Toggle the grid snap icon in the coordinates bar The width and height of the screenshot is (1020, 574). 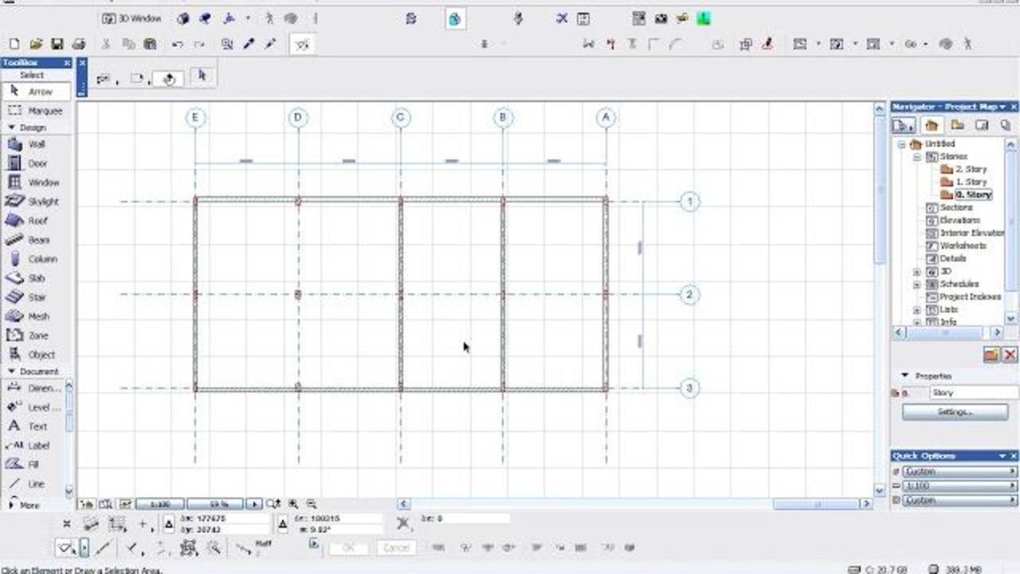pos(118,524)
